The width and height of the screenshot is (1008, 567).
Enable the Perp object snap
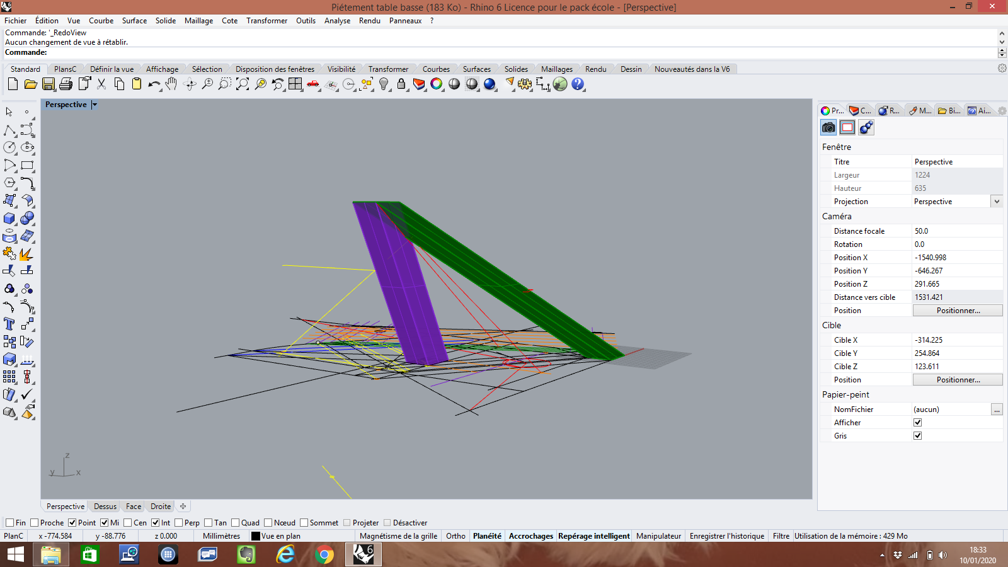179,522
